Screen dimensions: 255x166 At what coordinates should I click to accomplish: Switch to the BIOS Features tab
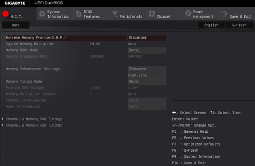92,14
